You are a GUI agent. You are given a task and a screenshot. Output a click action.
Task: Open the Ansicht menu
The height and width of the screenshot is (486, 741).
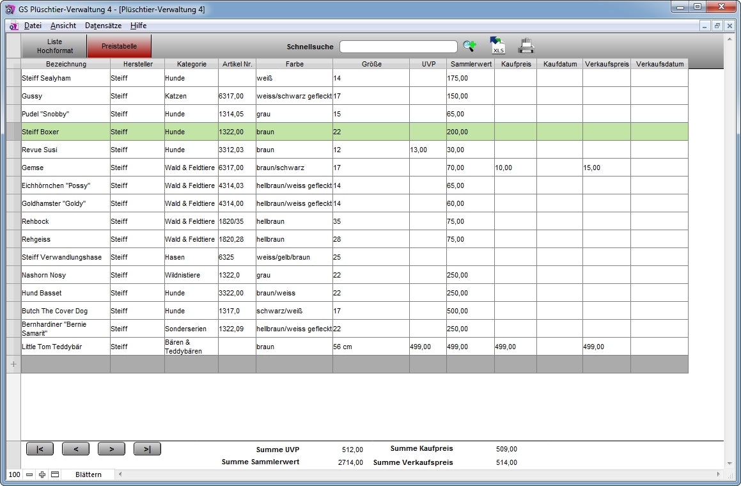pos(63,26)
